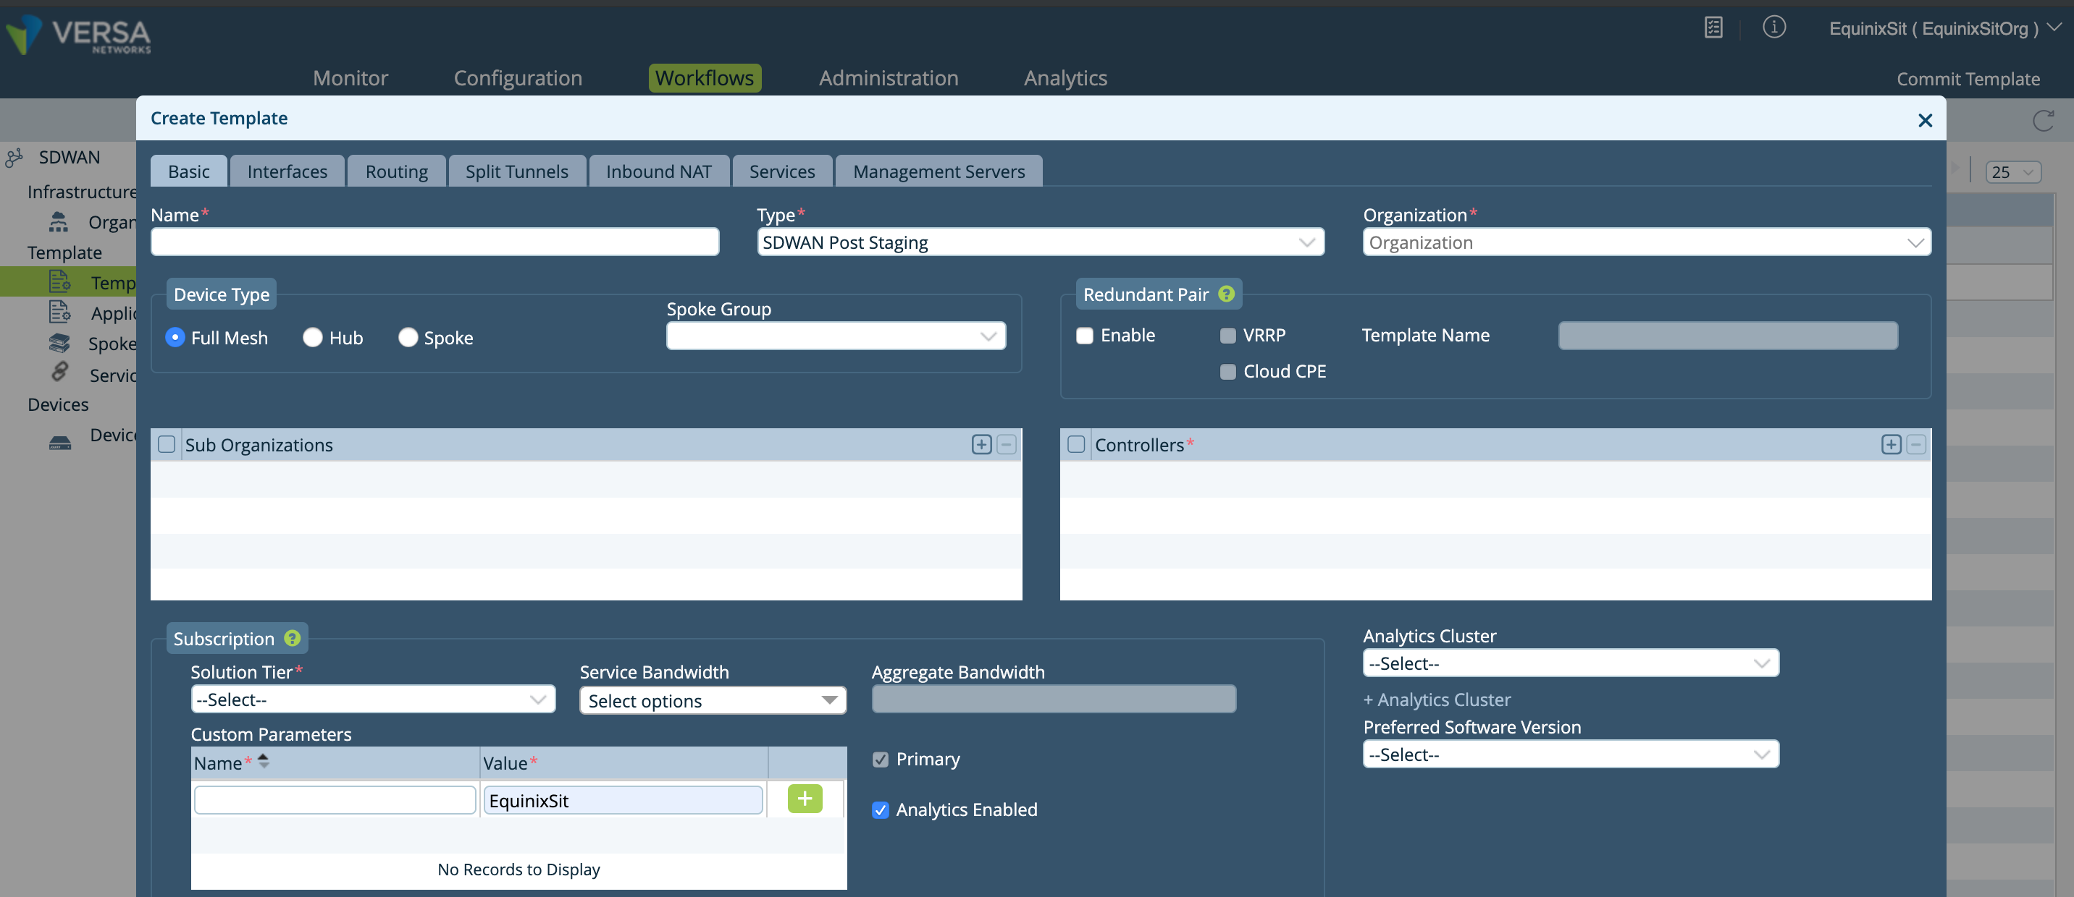Toggle the Primary checkbox
Screen dimensions: 2074x897
(881, 760)
